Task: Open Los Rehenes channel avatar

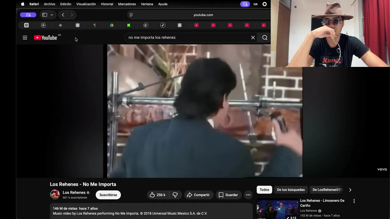Action: [55, 195]
